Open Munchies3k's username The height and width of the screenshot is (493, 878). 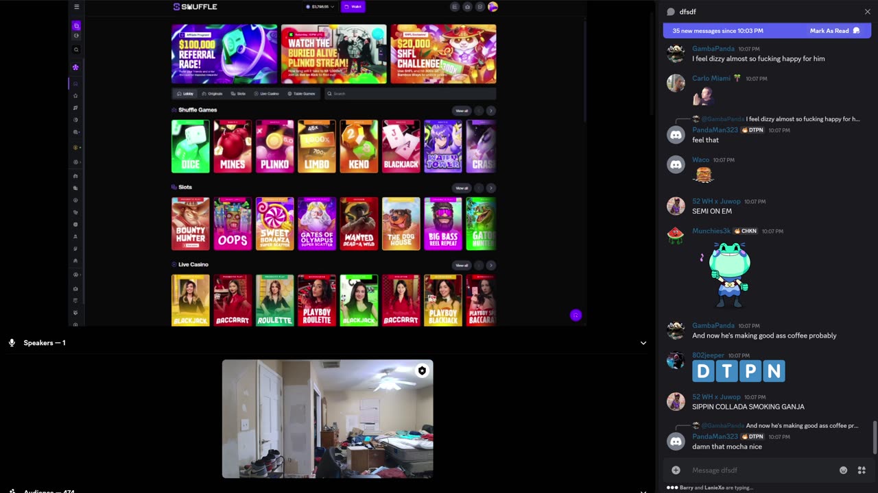pos(711,231)
